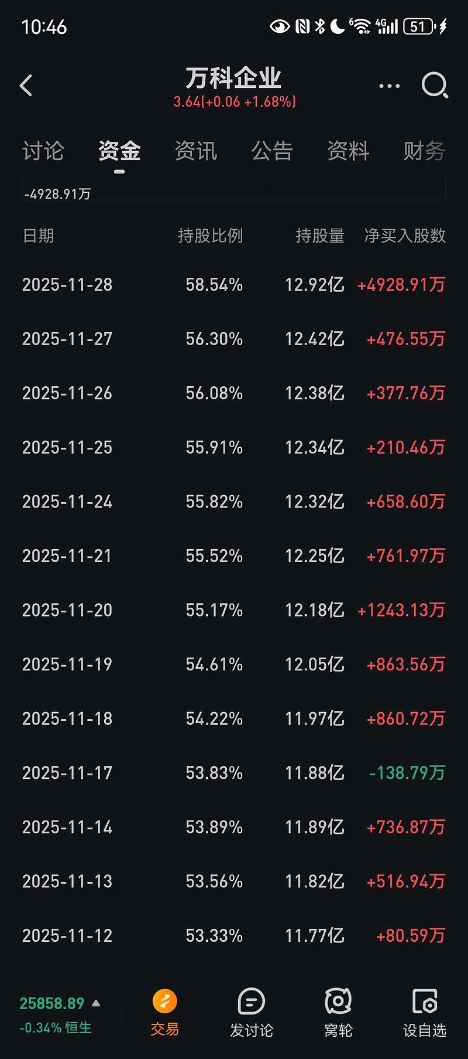468x1059 pixels.
Task: Open the search function
Action: (x=434, y=86)
